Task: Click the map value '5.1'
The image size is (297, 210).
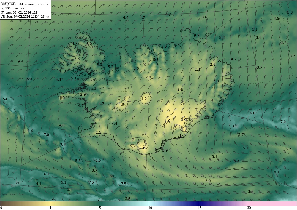Action: (x=255, y=29)
